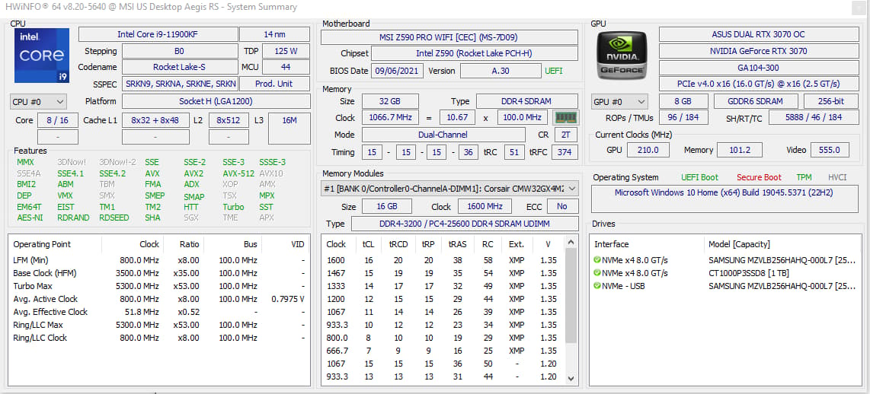Click the 14 nm process field
This screenshot has height=394, width=870.
coord(275,34)
